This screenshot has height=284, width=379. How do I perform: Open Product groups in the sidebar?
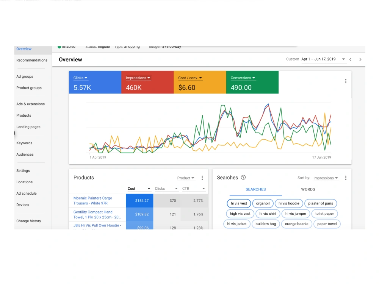pyautogui.click(x=29, y=88)
